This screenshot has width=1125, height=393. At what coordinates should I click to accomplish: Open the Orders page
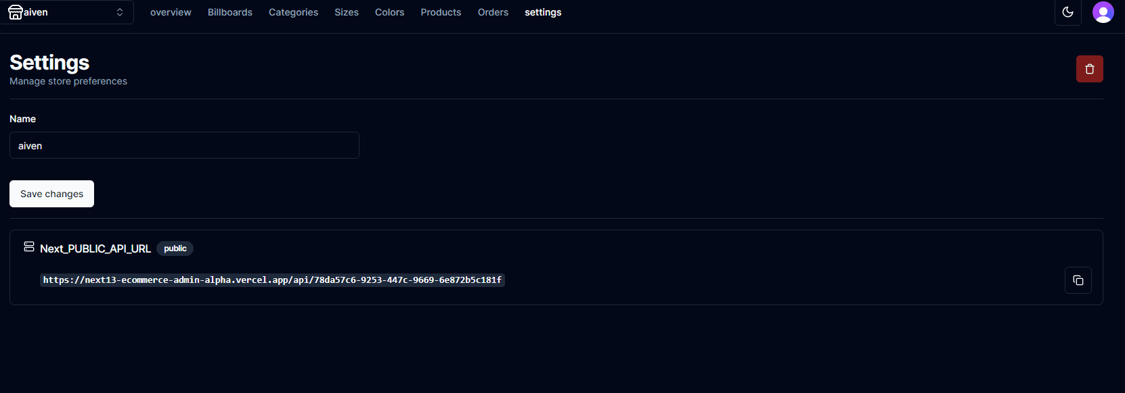tap(493, 12)
